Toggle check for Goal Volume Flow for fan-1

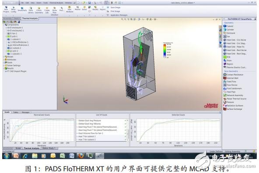(x=126, y=133)
